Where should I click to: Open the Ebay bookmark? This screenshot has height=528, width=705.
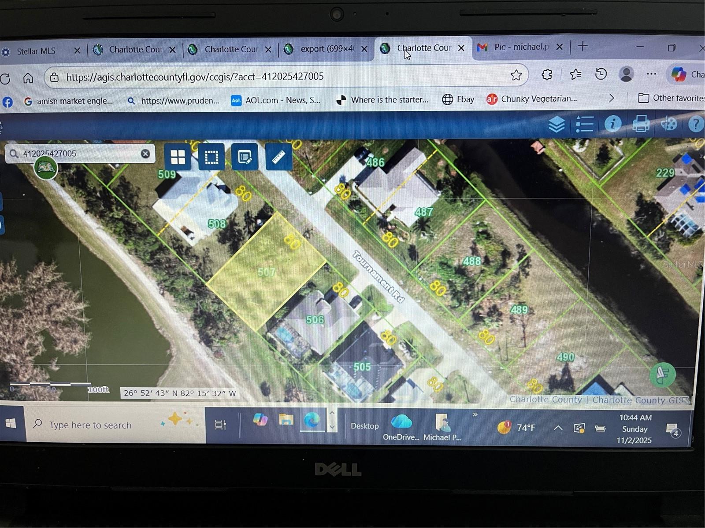463,99
